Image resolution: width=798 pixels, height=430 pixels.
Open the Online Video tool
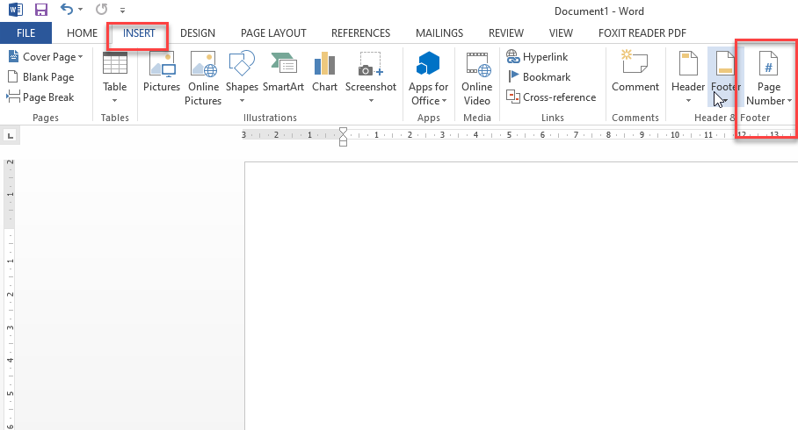(477, 77)
